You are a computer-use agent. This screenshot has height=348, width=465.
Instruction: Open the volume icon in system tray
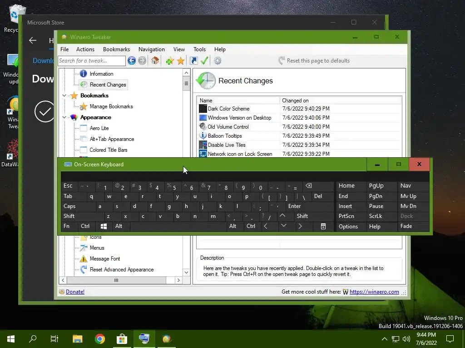point(406,339)
